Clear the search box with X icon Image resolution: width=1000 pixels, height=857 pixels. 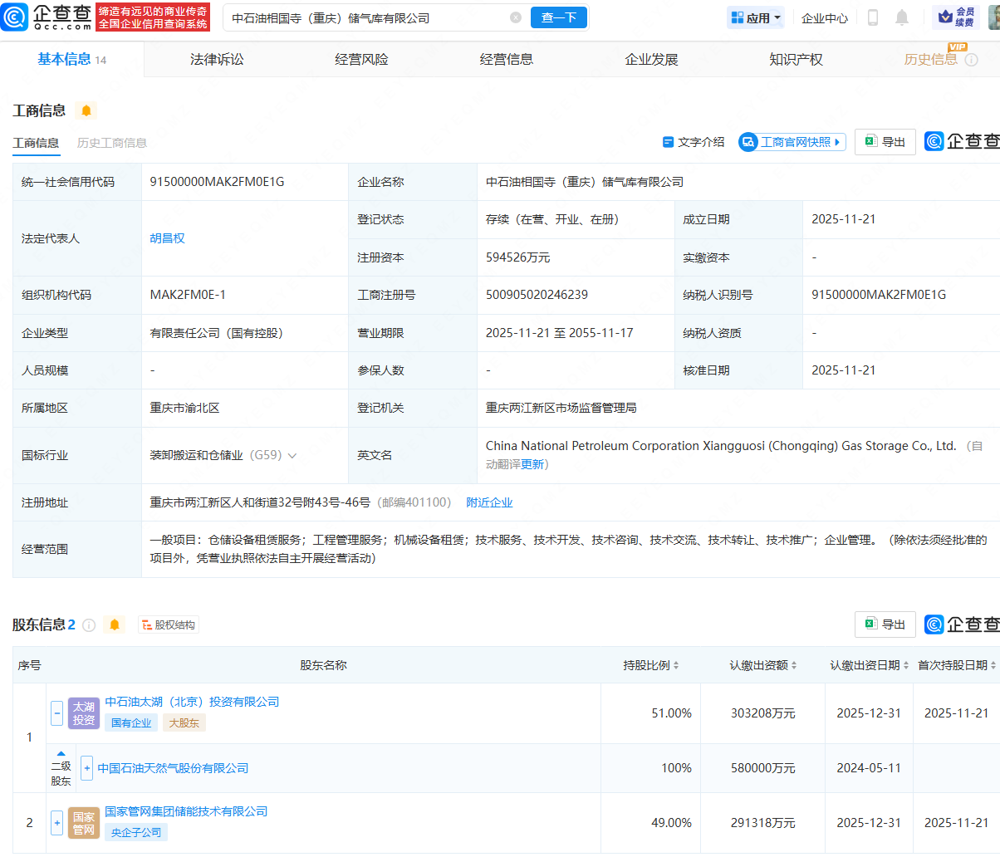(x=516, y=17)
